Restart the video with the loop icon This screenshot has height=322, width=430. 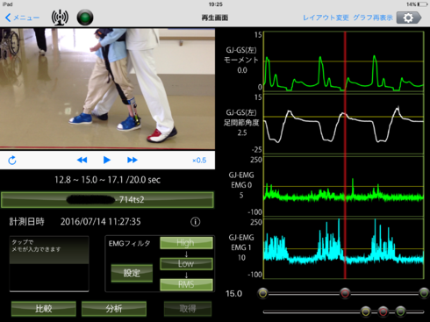(x=12, y=161)
